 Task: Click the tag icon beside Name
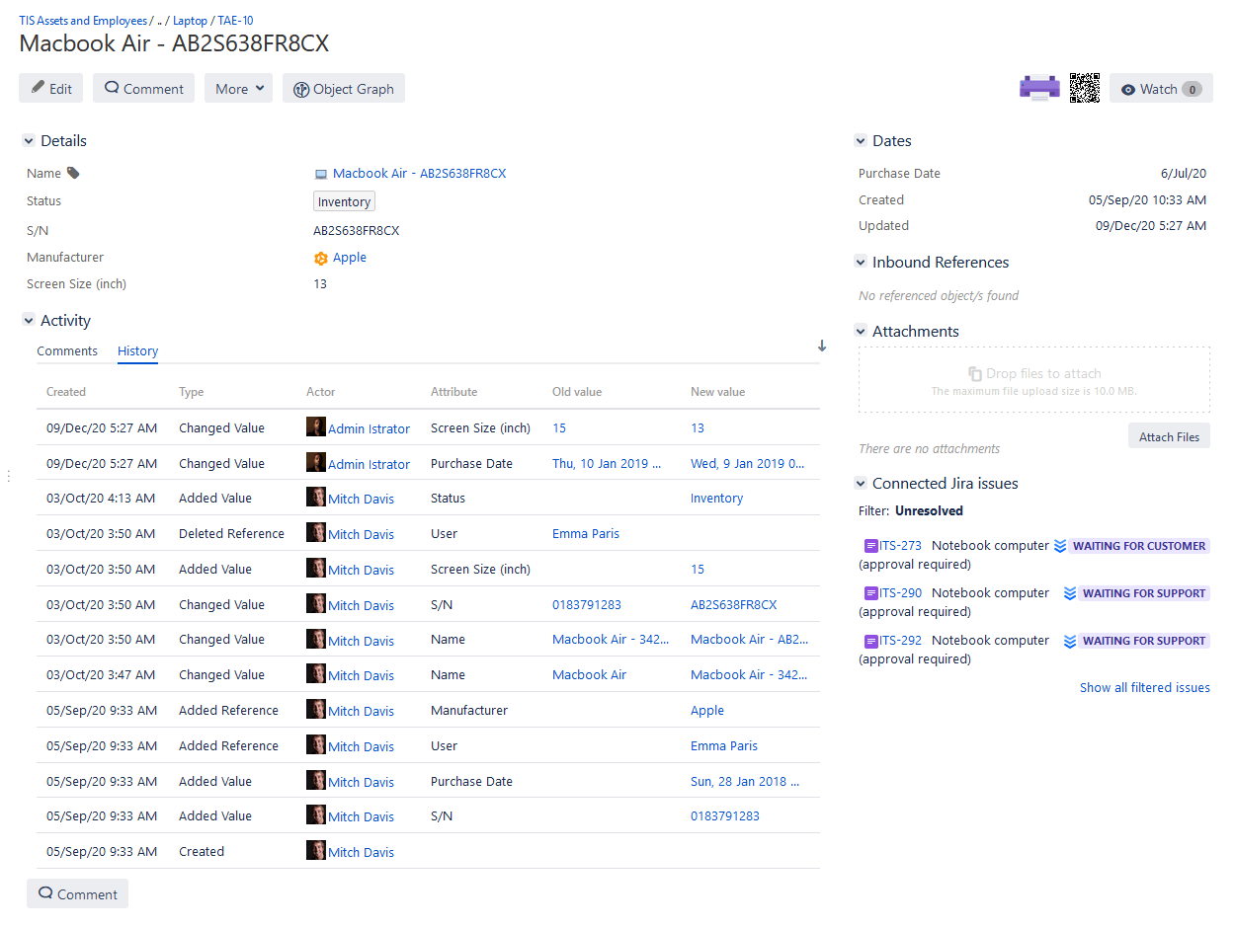(x=73, y=174)
